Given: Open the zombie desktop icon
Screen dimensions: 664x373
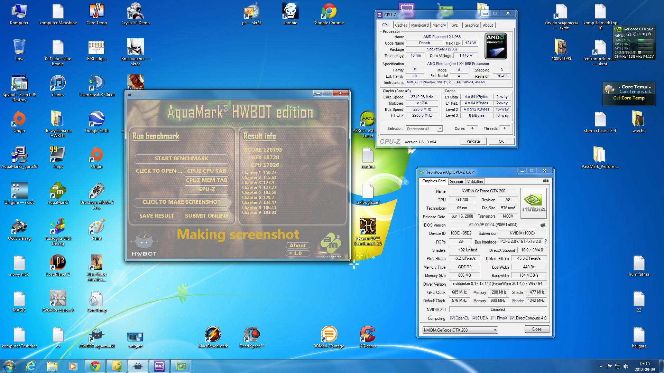Looking at the screenshot, I should (x=290, y=14).
